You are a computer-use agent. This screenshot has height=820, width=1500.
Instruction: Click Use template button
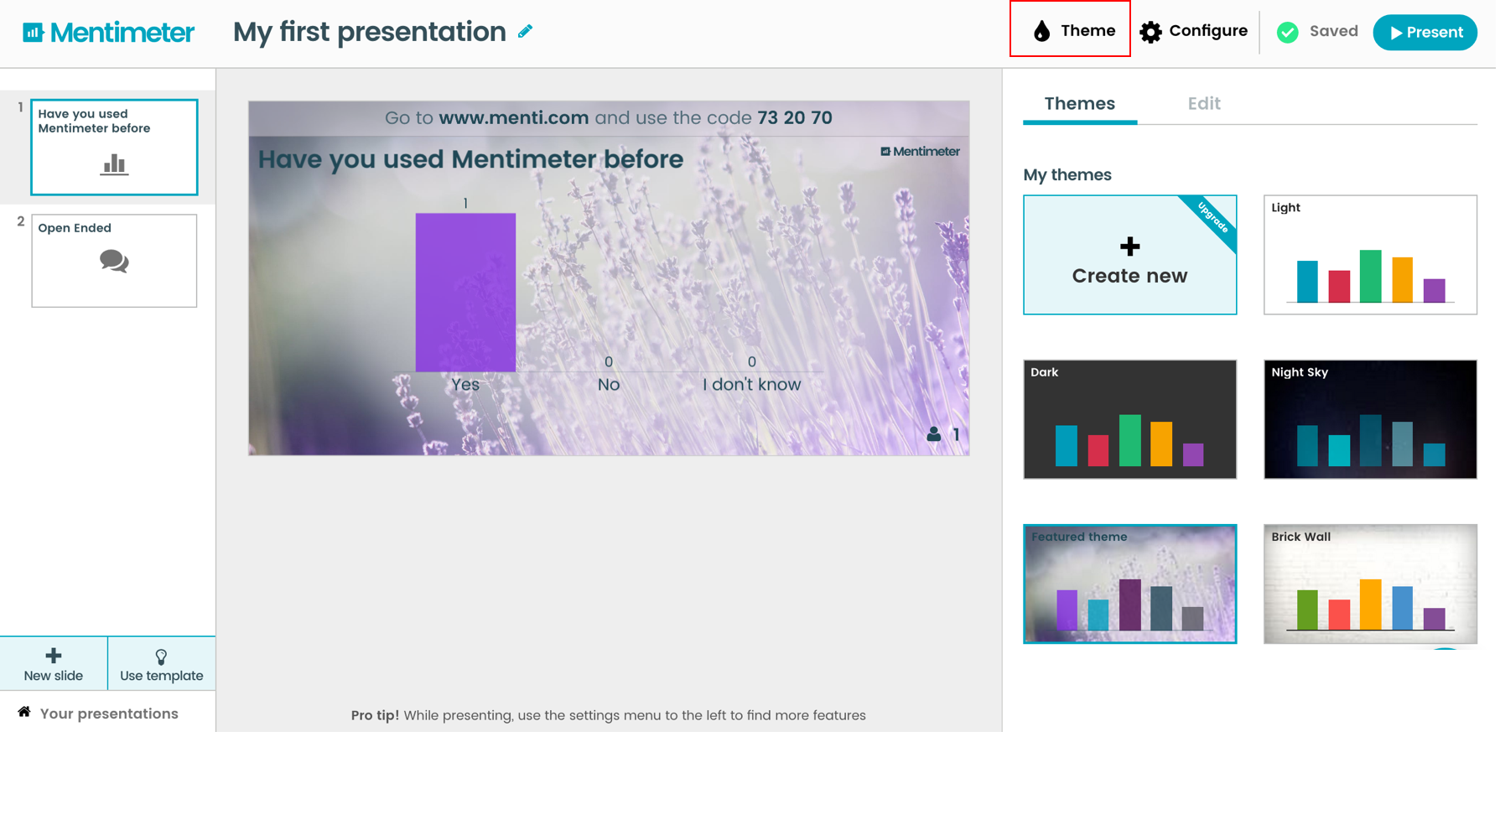(162, 663)
